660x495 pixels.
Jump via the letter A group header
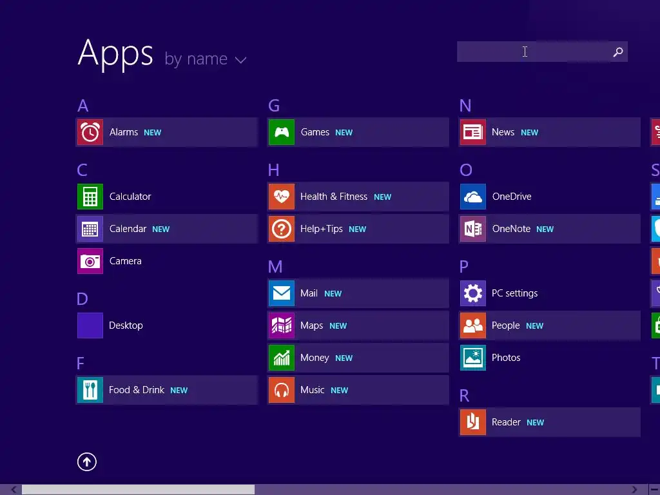coord(83,106)
